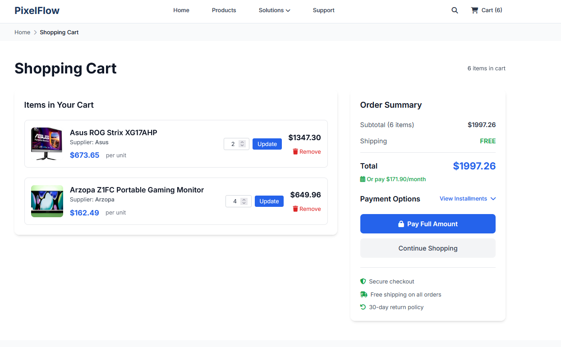Click the $162.49 unit price
The image size is (561, 347).
tap(84, 213)
